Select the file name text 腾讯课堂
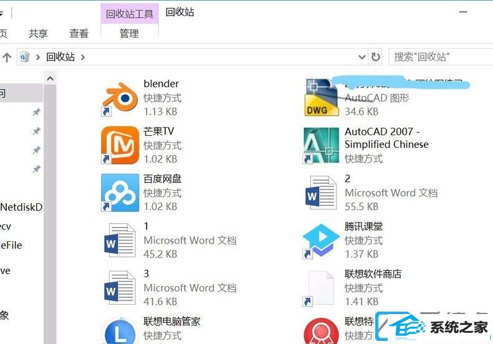The height and width of the screenshot is (344, 493). pos(363,226)
